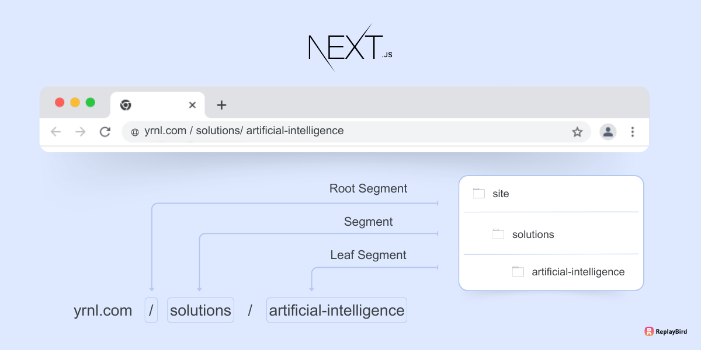Click the address bar URL text
Viewport: 701px width, 350px height.
coord(244,131)
